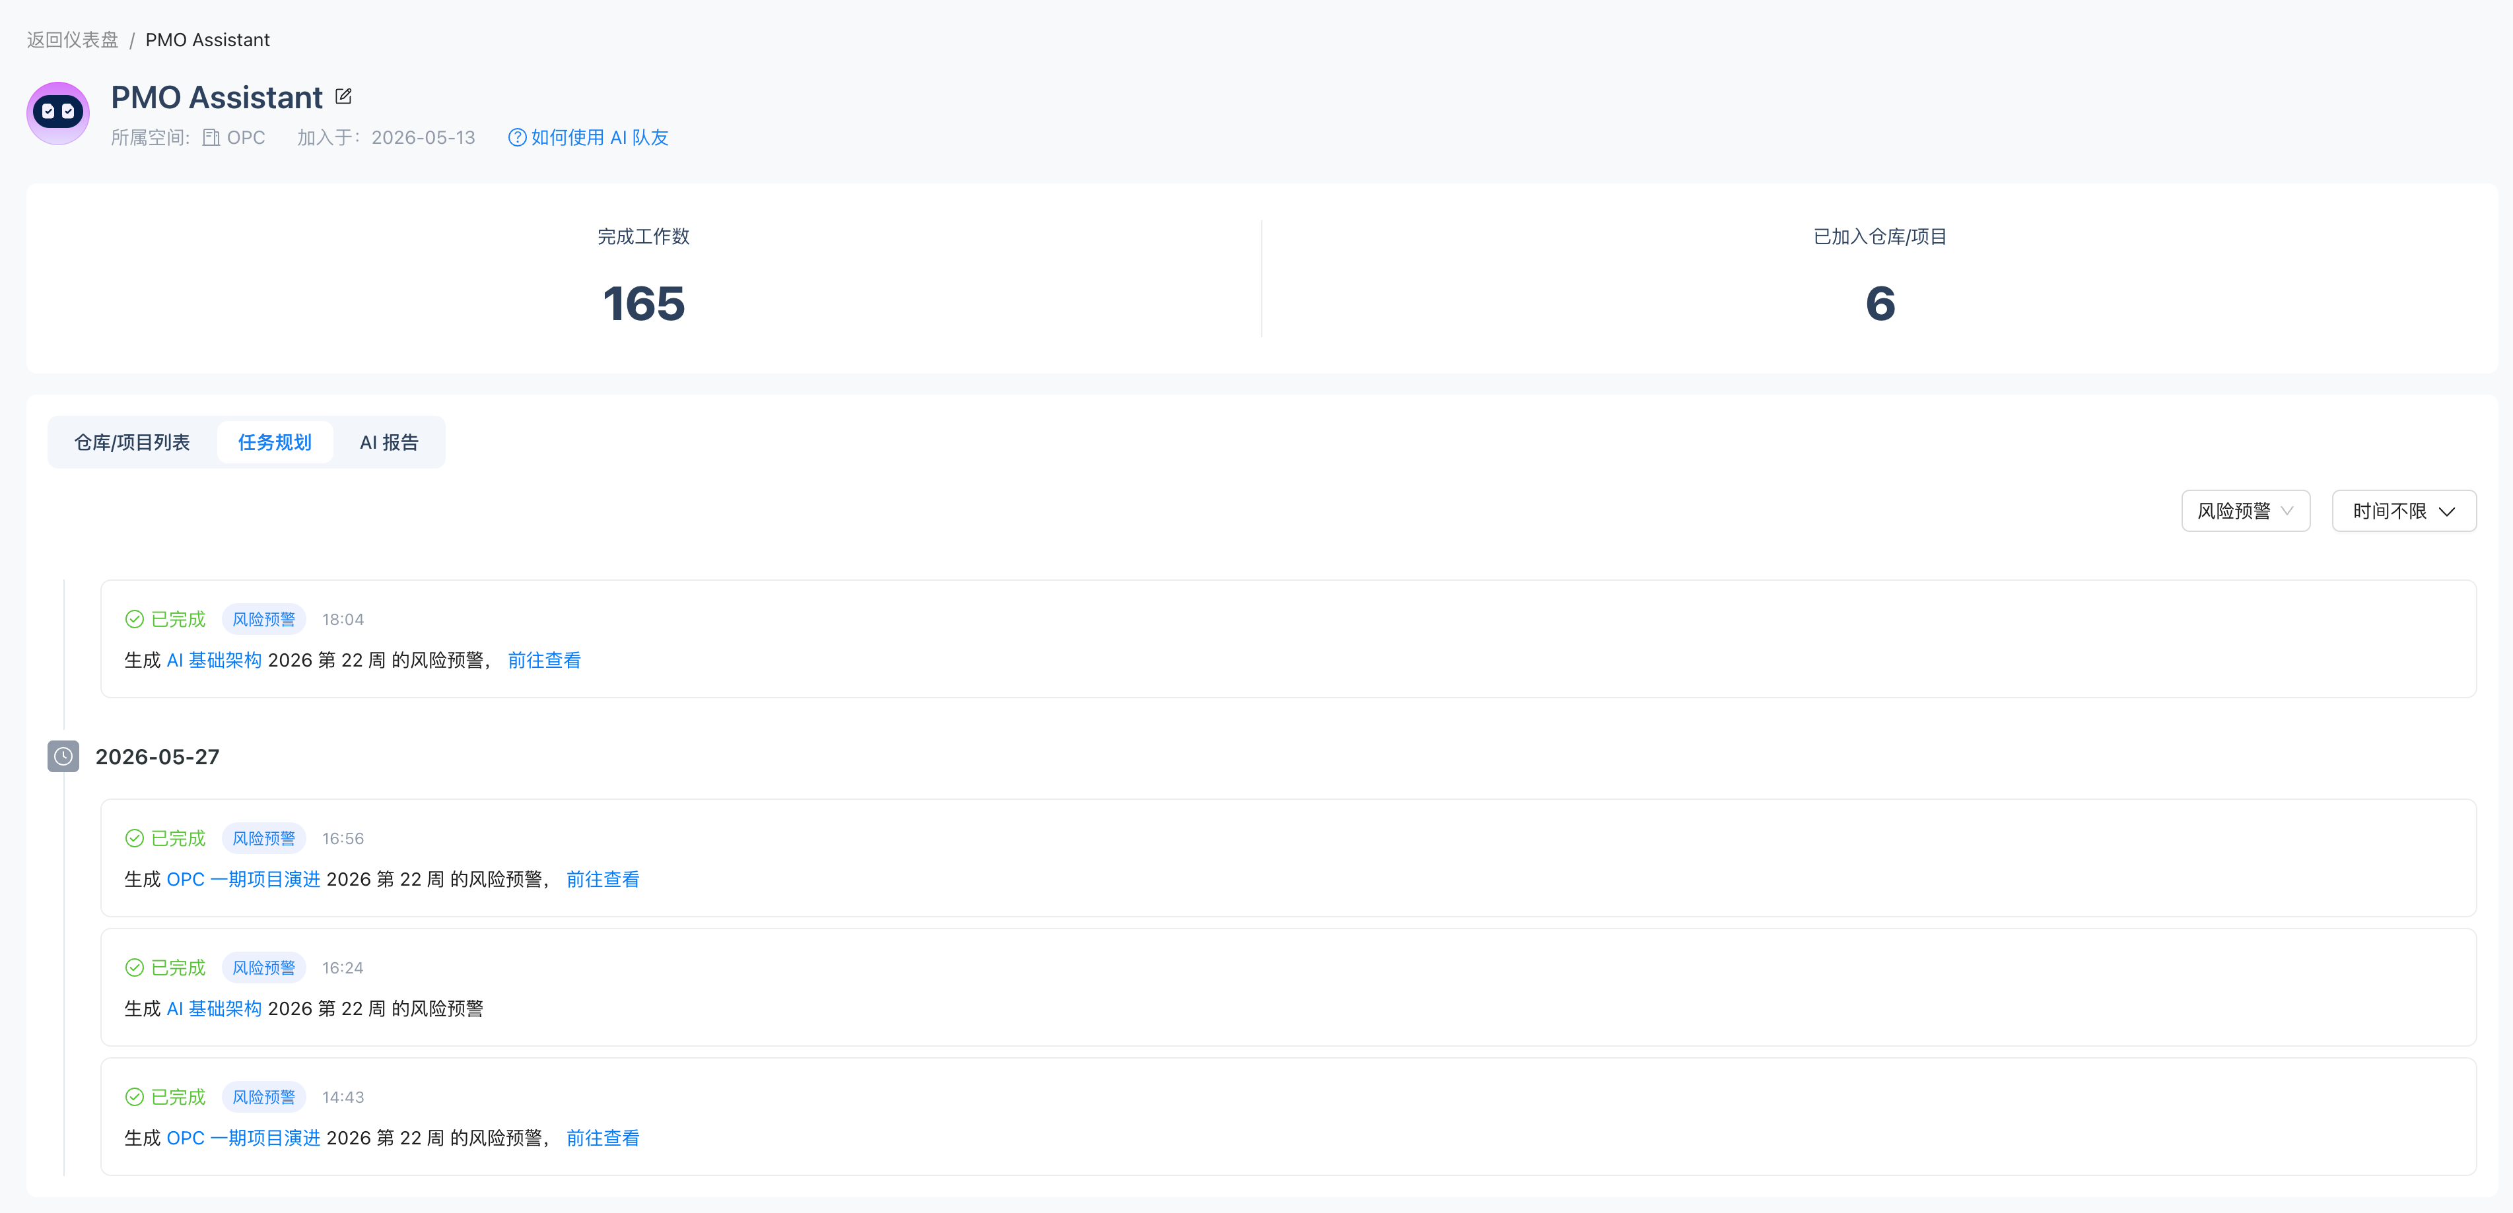Image resolution: width=2513 pixels, height=1213 pixels.
Task: Click the clock icon beside 2026-05-27
Action: click(63, 757)
